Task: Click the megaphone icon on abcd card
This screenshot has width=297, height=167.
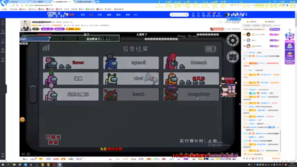Action: (151, 78)
